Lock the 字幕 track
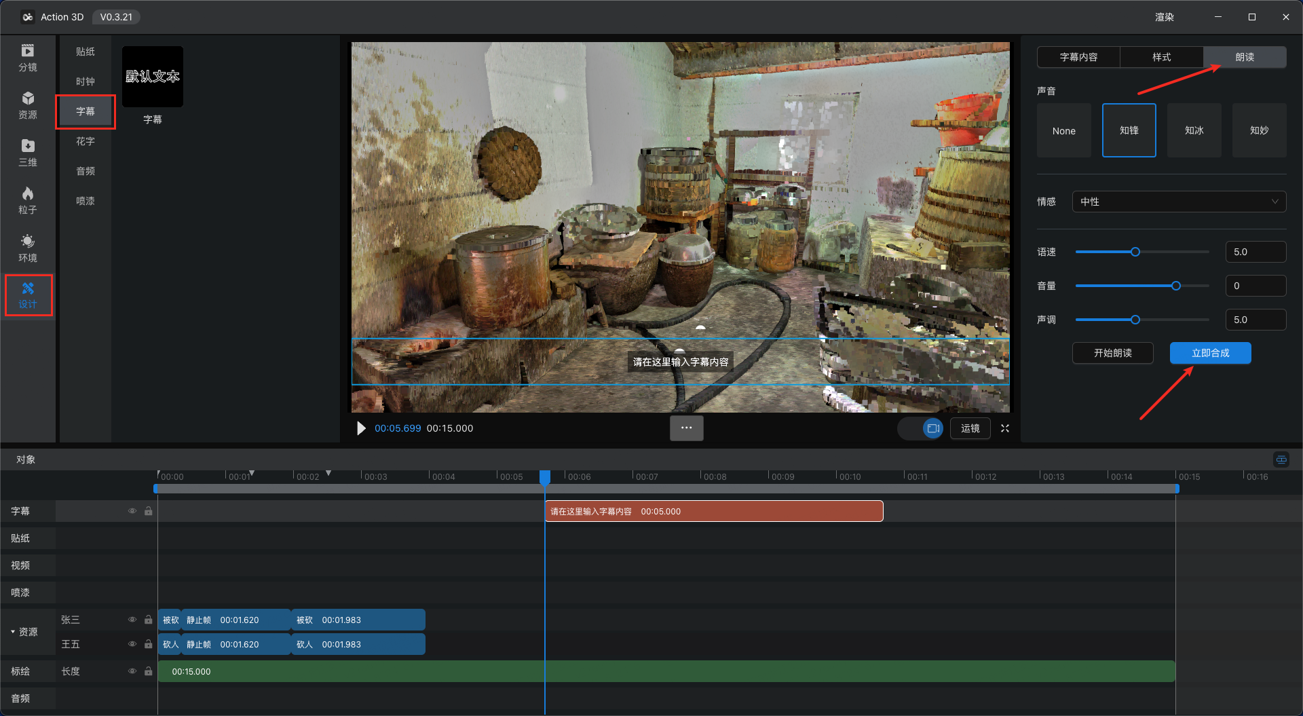 pyautogui.click(x=148, y=511)
